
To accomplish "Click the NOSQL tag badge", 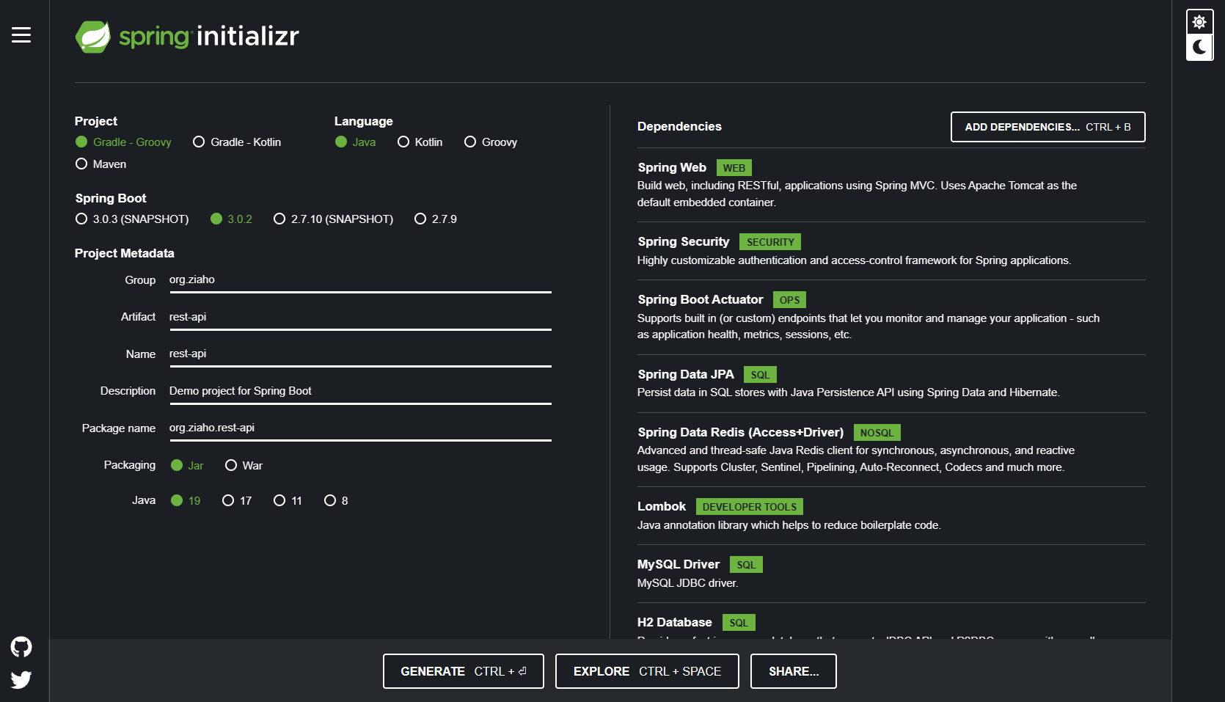I will tap(877, 433).
